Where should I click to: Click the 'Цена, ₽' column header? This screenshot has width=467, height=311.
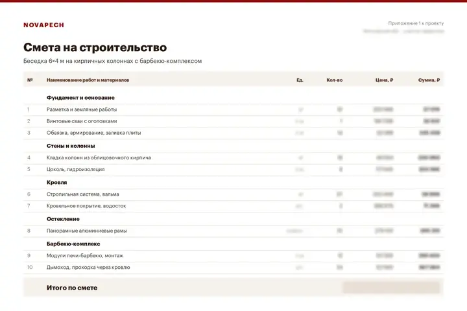tap(384, 80)
